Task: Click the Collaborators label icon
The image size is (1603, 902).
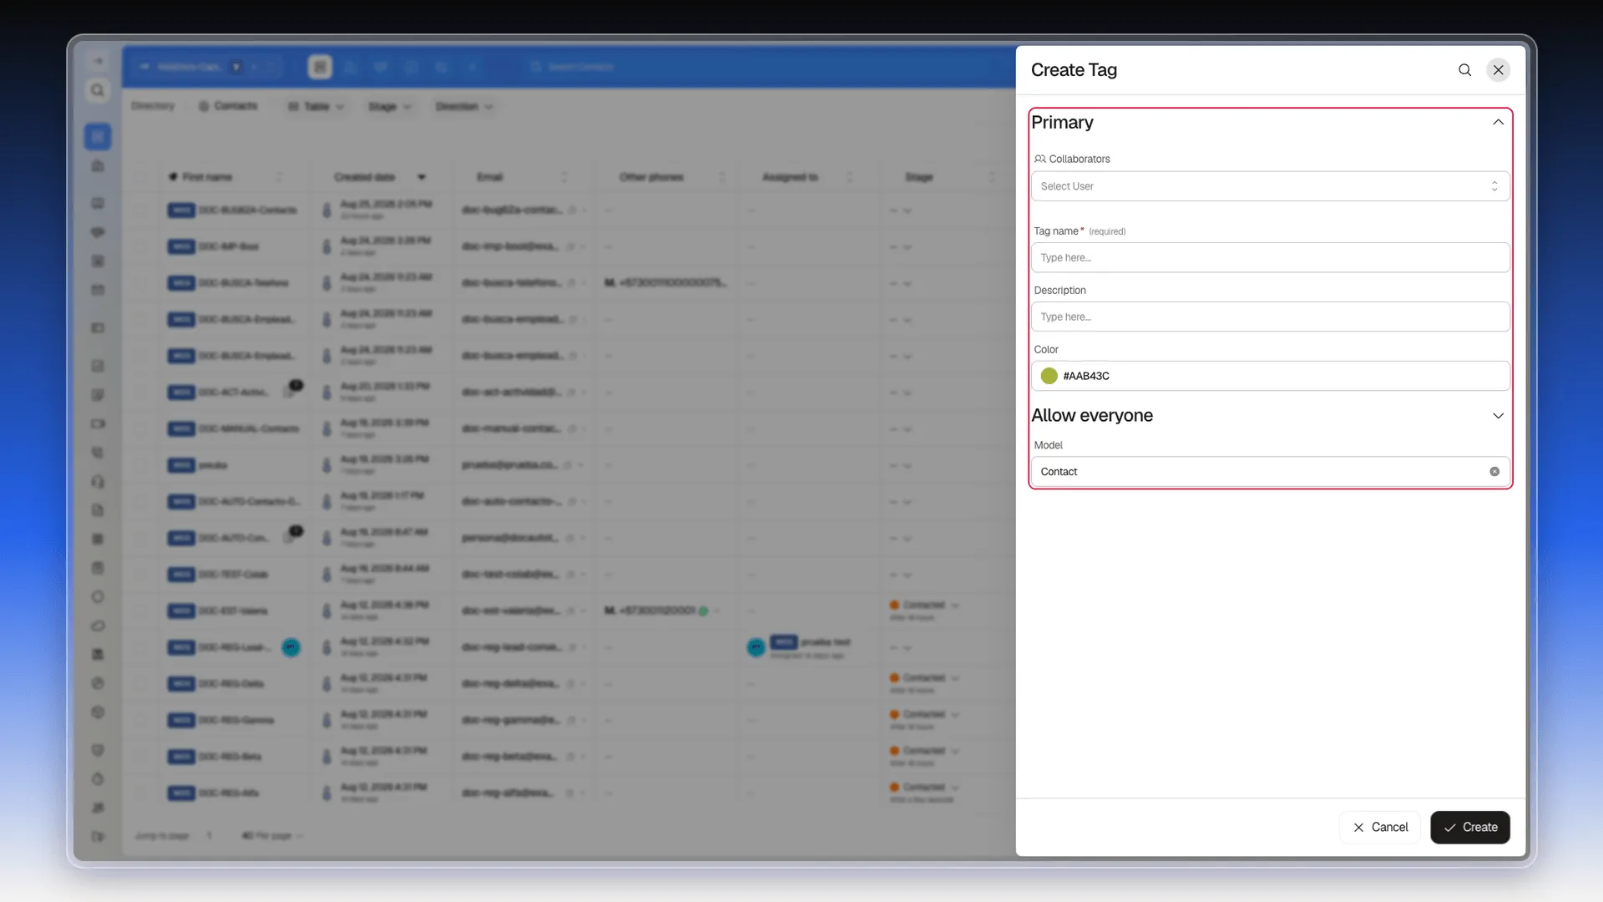Action: coord(1040,159)
